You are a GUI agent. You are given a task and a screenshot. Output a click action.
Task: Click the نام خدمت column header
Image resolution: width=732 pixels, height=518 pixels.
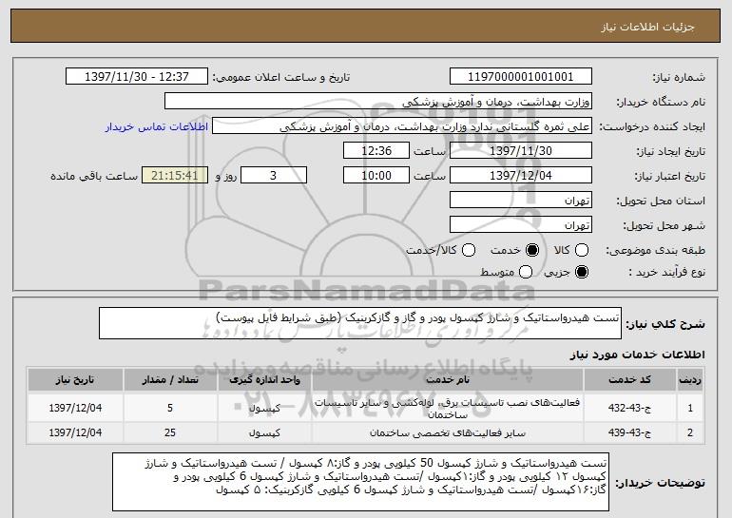[x=447, y=380]
